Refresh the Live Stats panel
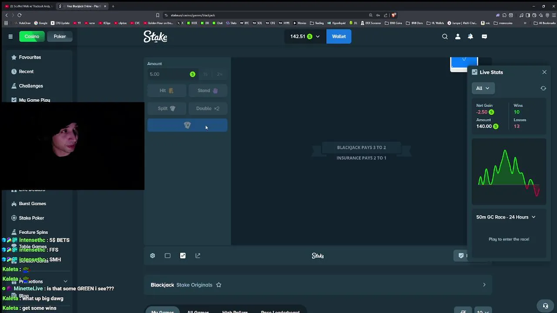 (543, 88)
